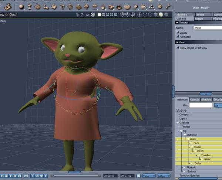Collapse the abdomen node
The width and height of the screenshot is (222, 180).
pos(185,135)
